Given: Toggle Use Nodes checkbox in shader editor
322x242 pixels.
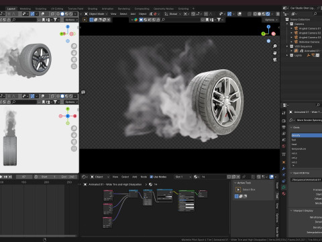Looking at the screenshot, I should coord(152,177).
